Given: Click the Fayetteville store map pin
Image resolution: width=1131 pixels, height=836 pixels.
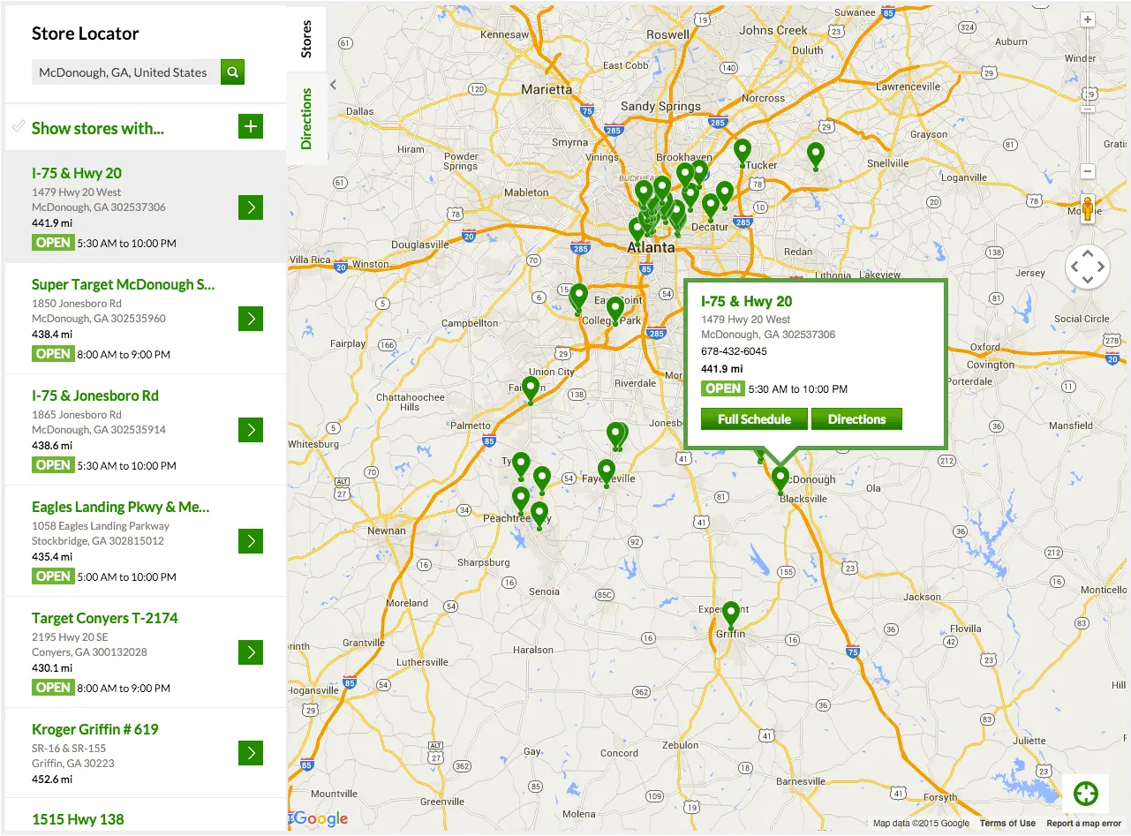Looking at the screenshot, I should (x=606, y=471).
